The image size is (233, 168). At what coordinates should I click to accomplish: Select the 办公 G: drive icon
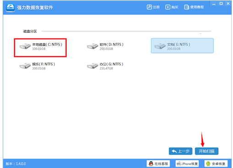point(92,66)
